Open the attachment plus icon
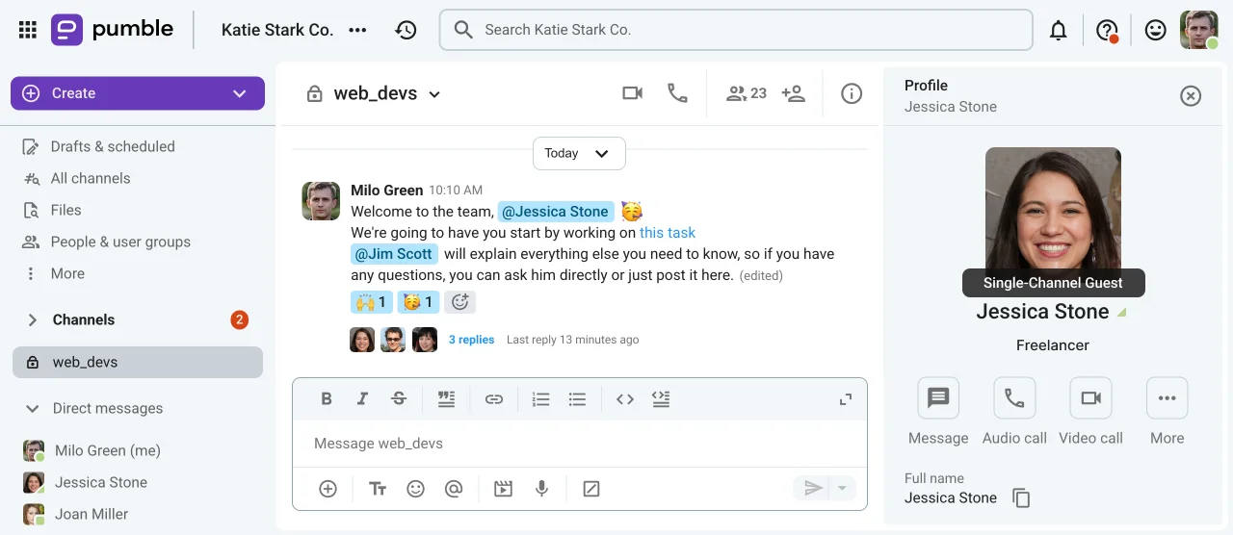The width and height of the screenshot is (1233, 535). [328, 489]
